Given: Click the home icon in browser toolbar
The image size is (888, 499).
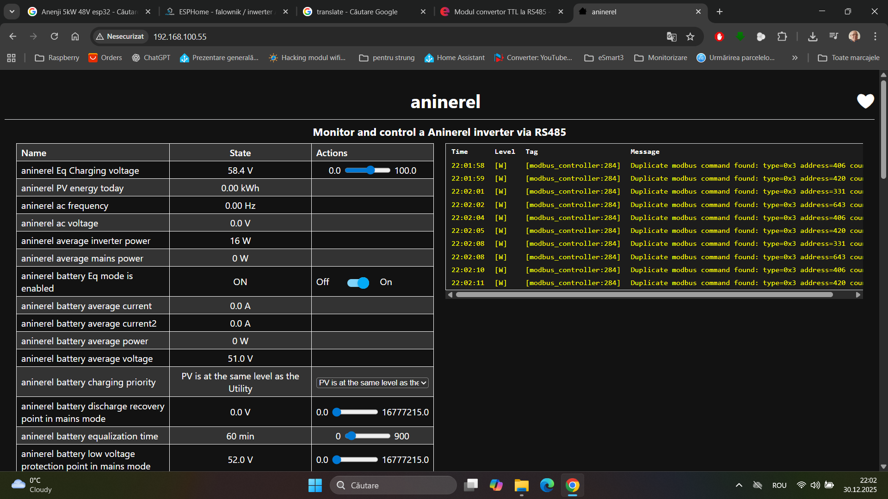Looking at the screenshot, I should pyautogui.click(x=75, y=37).
